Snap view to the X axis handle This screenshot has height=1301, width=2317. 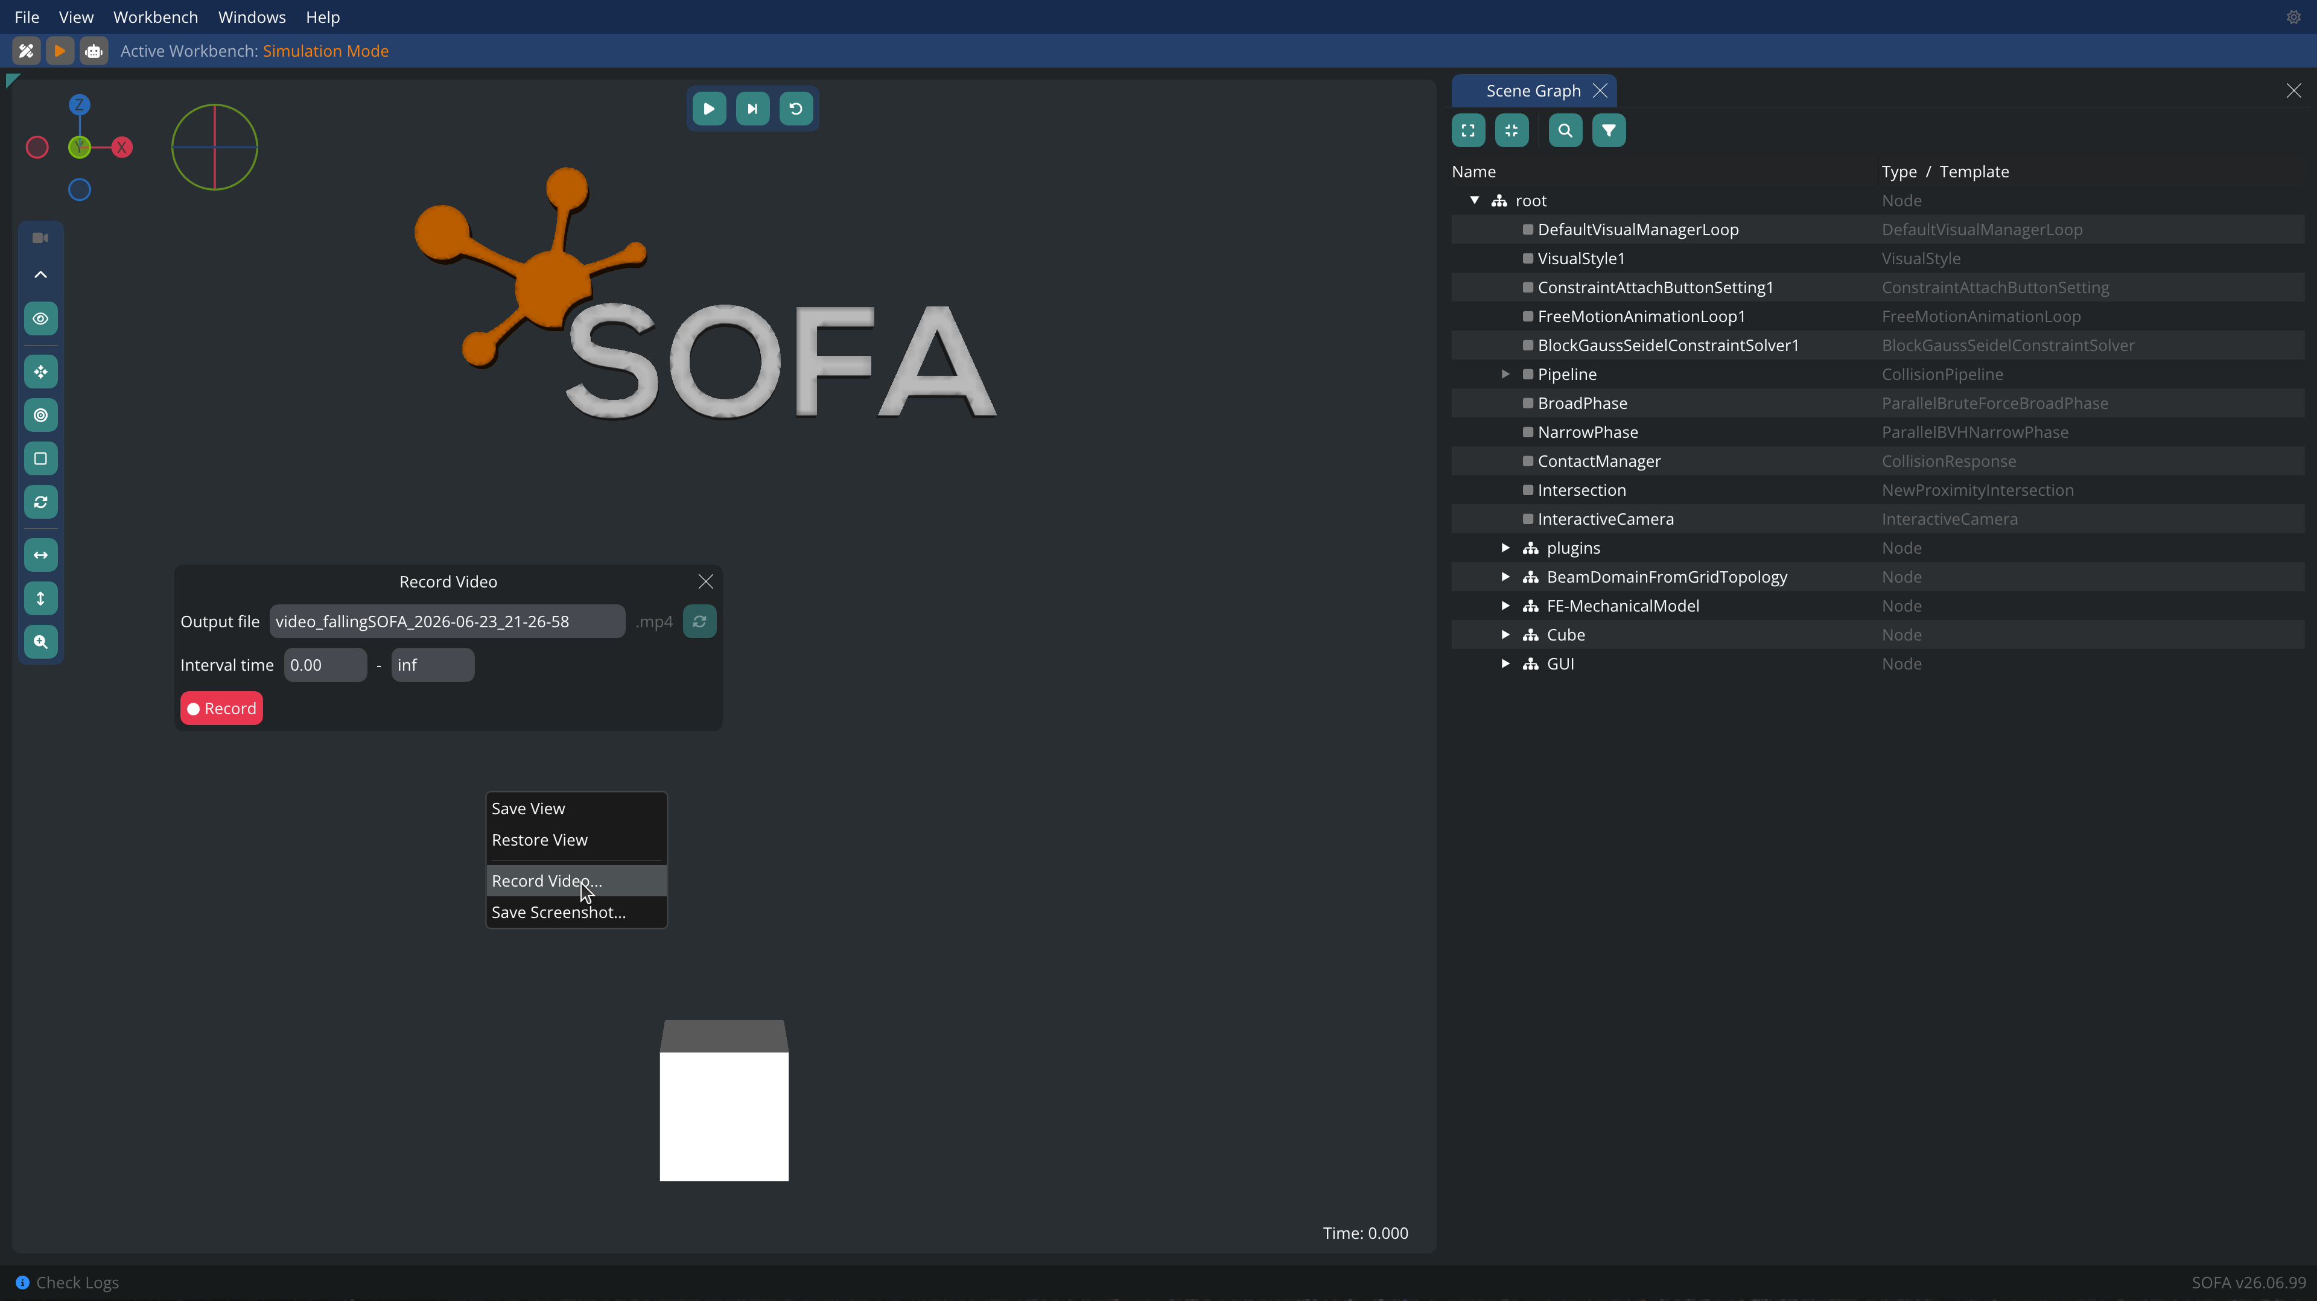tap(122, 147)
